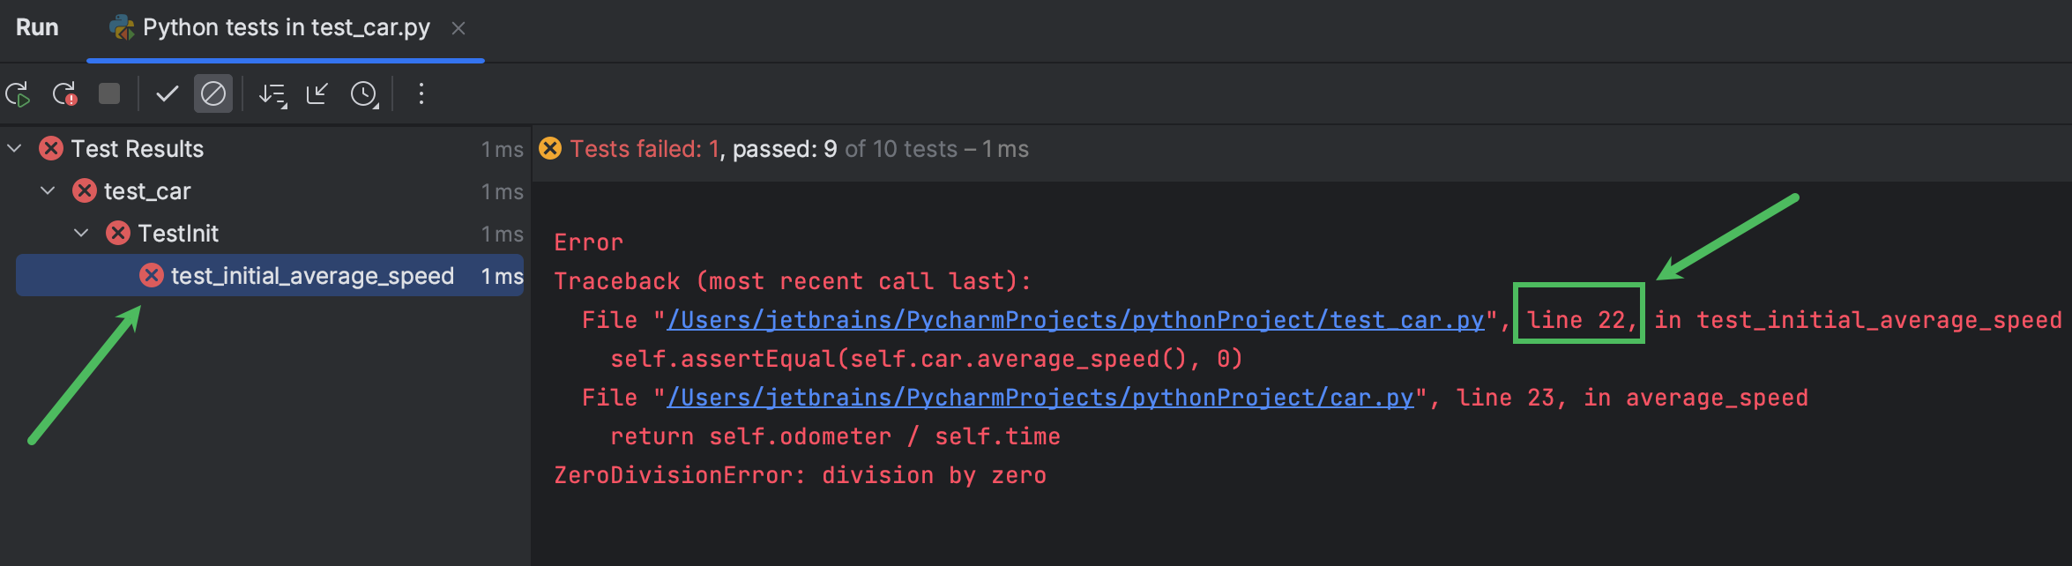
Task: Click Rerun Failed Tests icon
Action: 64,94
